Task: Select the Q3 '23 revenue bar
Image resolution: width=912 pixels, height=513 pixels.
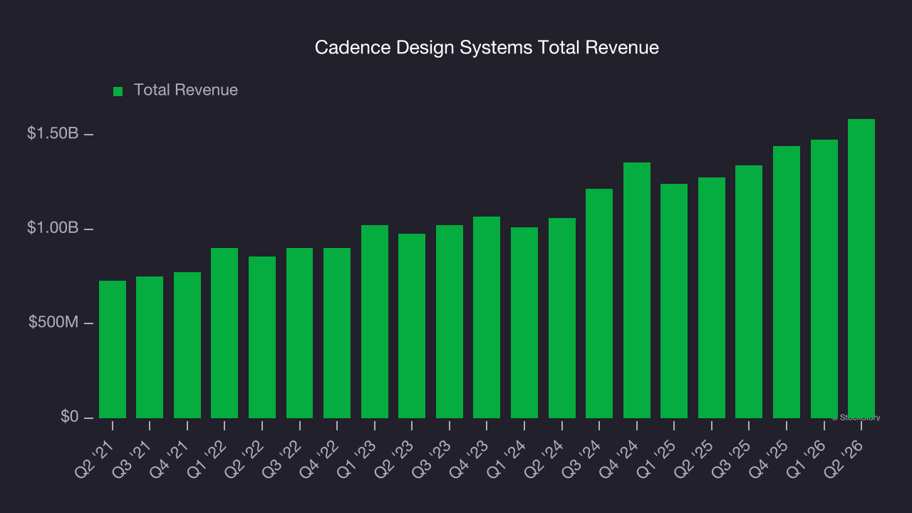Action: tap(450, 321)
